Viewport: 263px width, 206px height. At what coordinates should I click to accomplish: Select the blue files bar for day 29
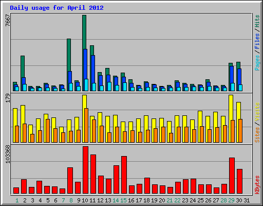point(232,75)
